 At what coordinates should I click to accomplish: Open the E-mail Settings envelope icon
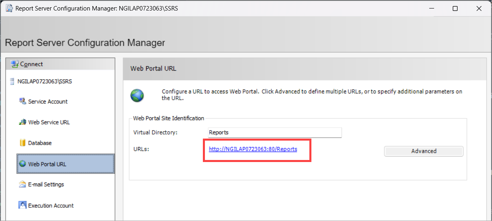23,184
